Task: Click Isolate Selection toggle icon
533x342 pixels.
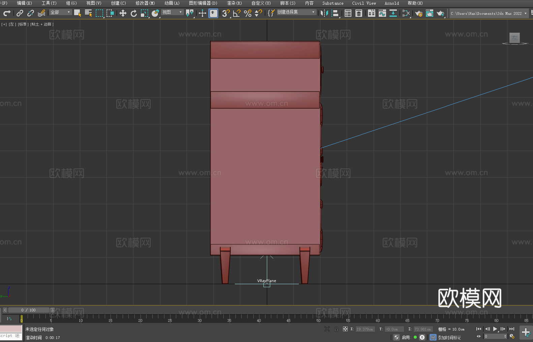Action: point(327,329)
